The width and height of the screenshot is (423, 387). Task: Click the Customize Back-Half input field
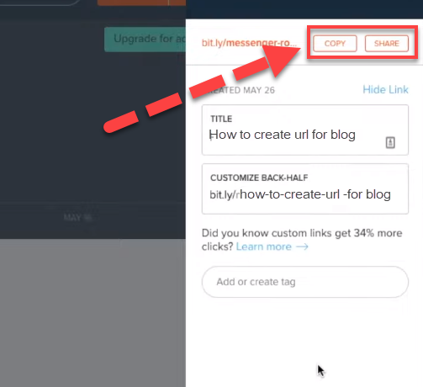click(x=305, y=188)
